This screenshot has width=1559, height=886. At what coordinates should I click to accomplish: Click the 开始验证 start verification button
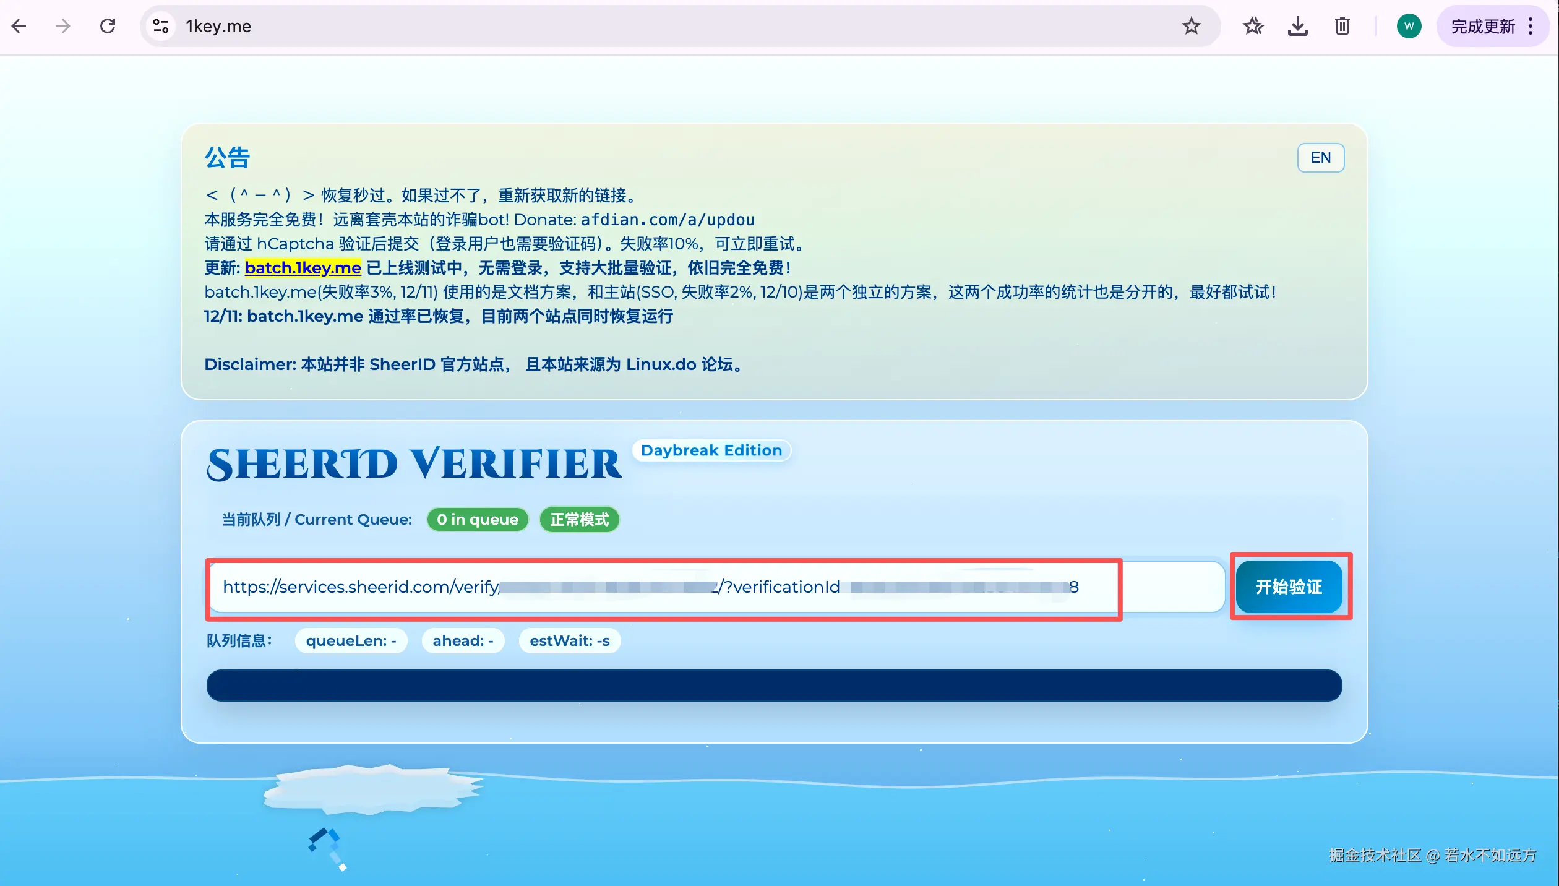coord(1289,587)
